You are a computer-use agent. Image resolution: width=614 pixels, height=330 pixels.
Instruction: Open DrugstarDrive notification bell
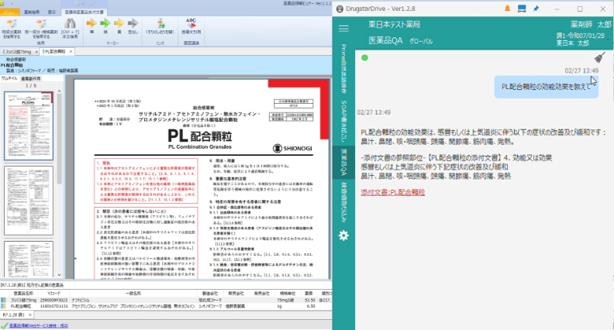tap(509, 8)
